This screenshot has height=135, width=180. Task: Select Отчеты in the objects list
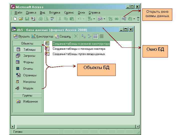pos(27,69)
